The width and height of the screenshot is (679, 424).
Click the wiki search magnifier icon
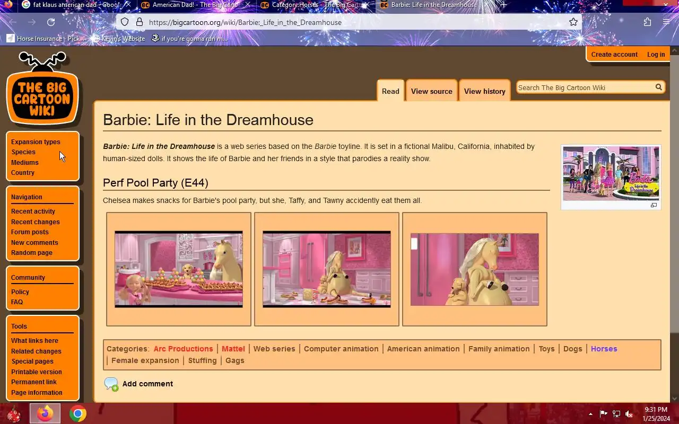(658, 87)
